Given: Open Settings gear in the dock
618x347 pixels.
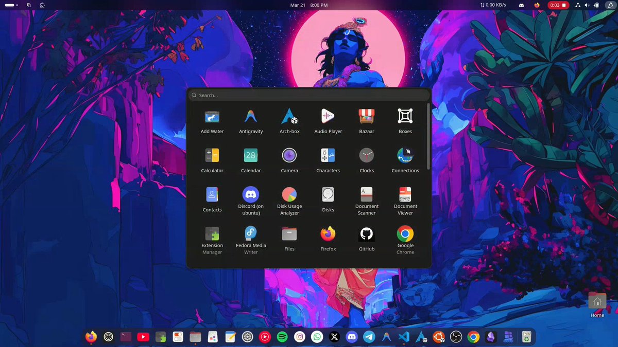Looking at the screenshot, I should tap(247, 337).
